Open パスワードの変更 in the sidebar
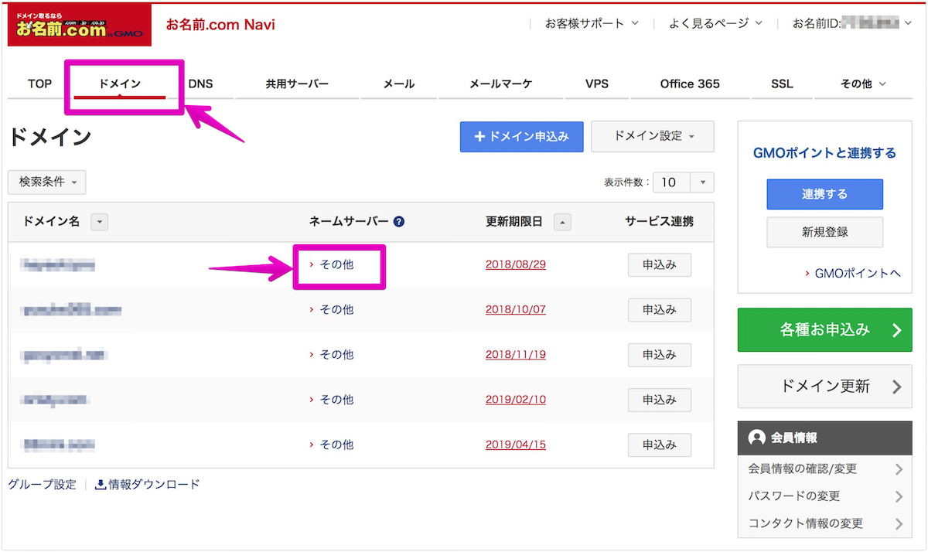Image resolution: width=928 pixels, height=552 pixels. click(x=825, y=496)
